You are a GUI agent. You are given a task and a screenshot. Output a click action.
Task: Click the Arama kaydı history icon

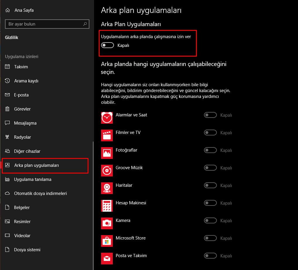click(x=7, y=81)
